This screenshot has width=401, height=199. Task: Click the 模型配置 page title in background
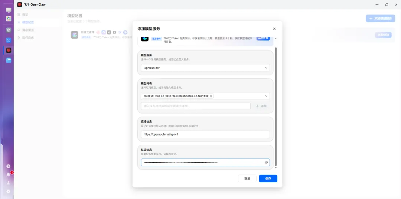pos(75,16)
